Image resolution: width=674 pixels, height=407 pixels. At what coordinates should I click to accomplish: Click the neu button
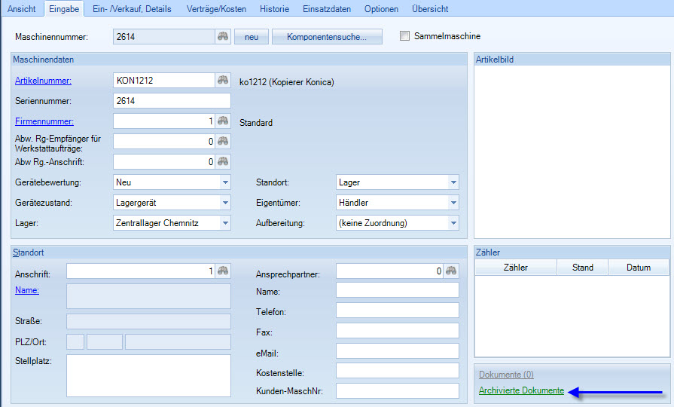[x=251, y=36]
